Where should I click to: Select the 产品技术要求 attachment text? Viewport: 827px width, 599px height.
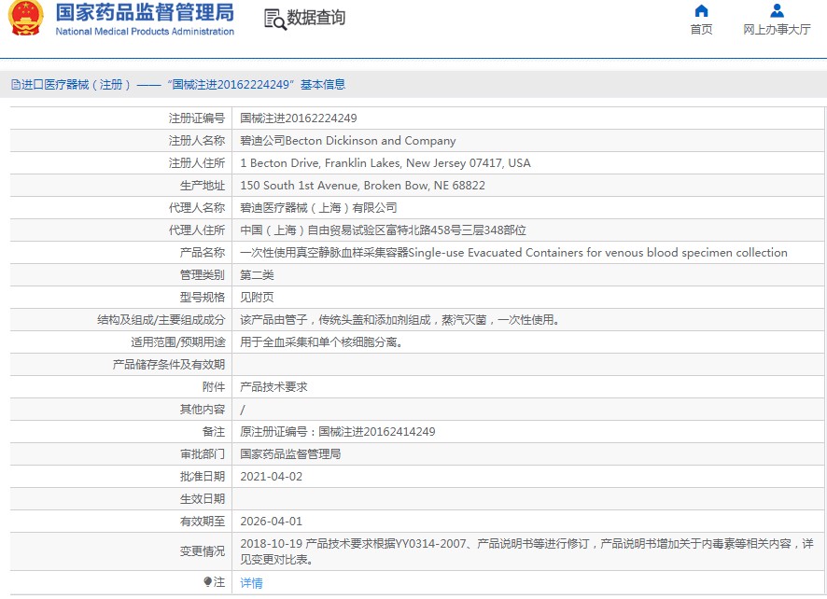273,387
